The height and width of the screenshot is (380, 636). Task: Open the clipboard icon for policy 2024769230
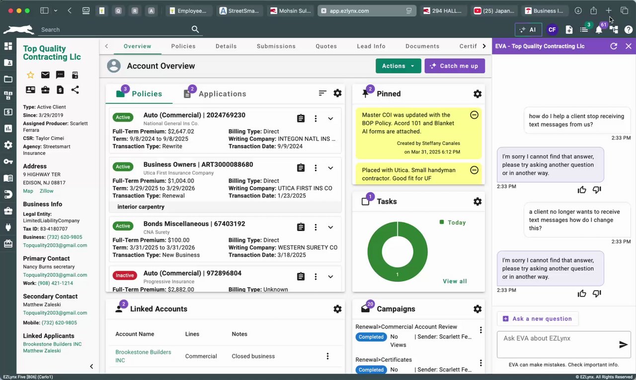click(301, 119)
